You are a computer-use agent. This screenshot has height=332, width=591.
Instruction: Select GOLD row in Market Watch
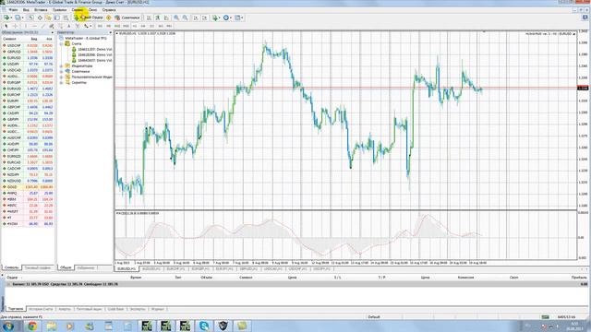(x=28, y=186)
